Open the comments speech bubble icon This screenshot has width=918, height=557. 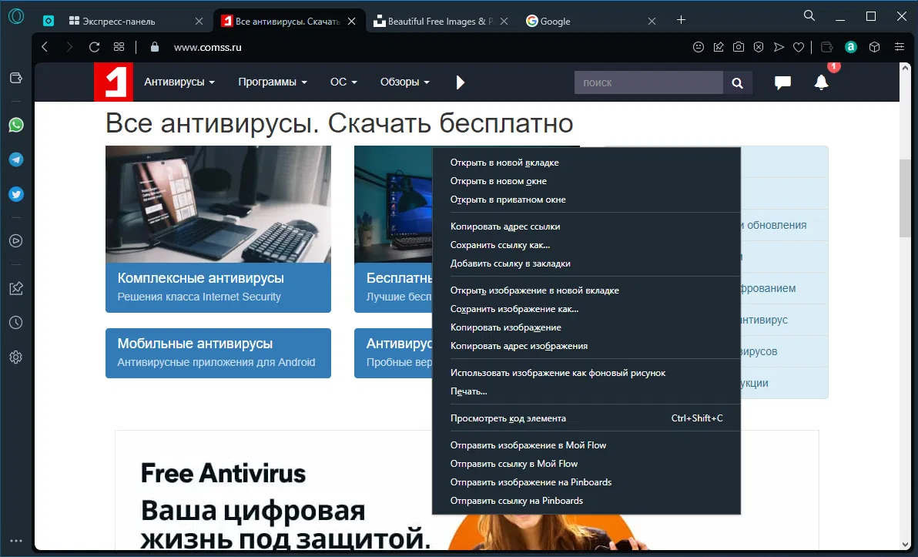(782, 82)
